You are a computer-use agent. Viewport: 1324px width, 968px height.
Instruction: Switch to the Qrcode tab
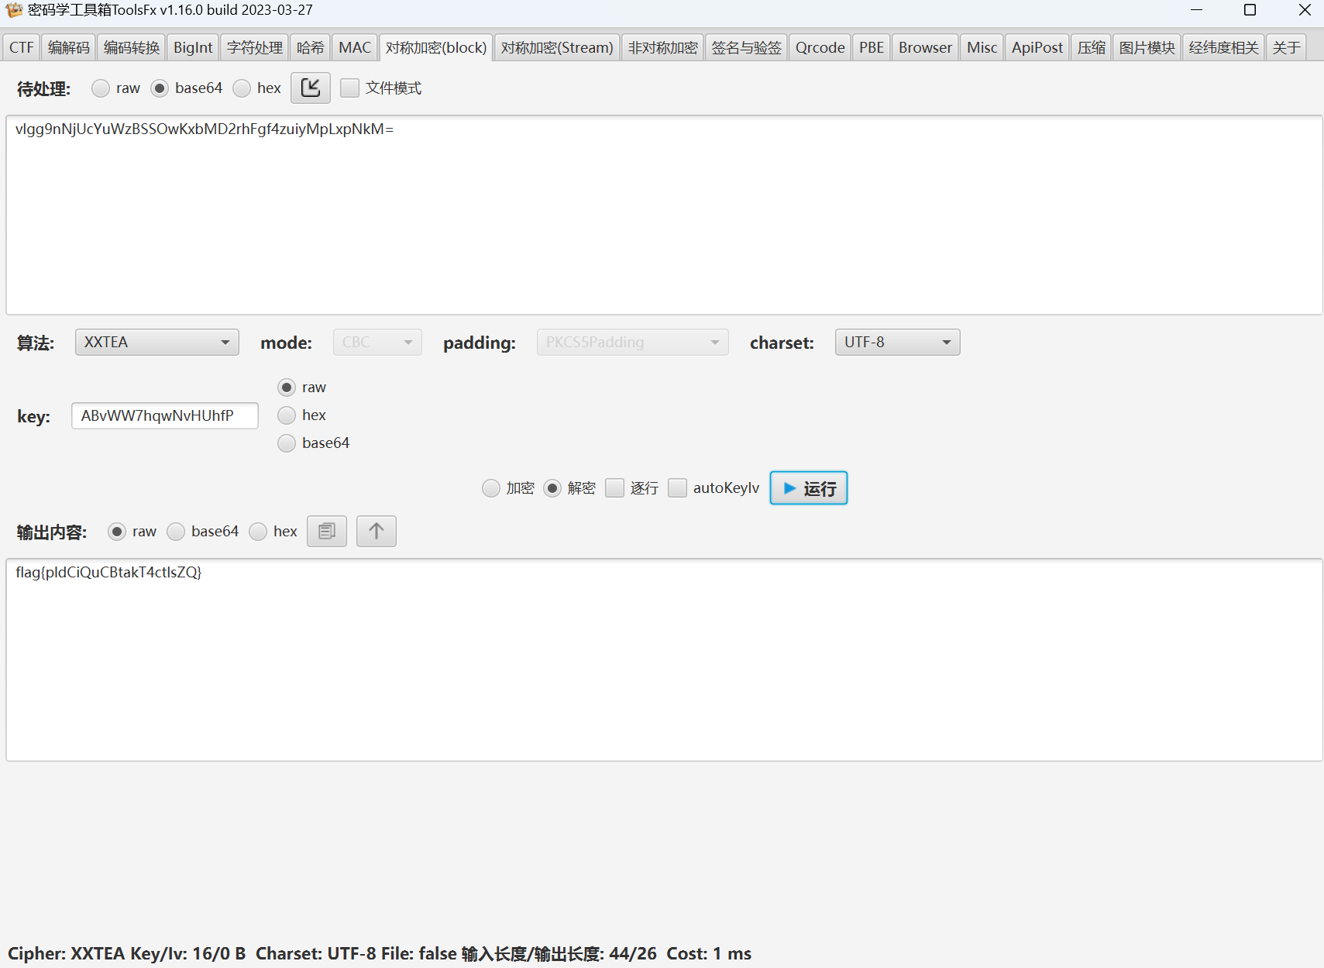[820, 47]
